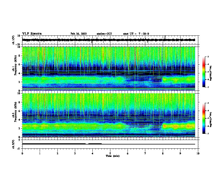Click the ch.1 spectrogram color bar

(204, 72)
